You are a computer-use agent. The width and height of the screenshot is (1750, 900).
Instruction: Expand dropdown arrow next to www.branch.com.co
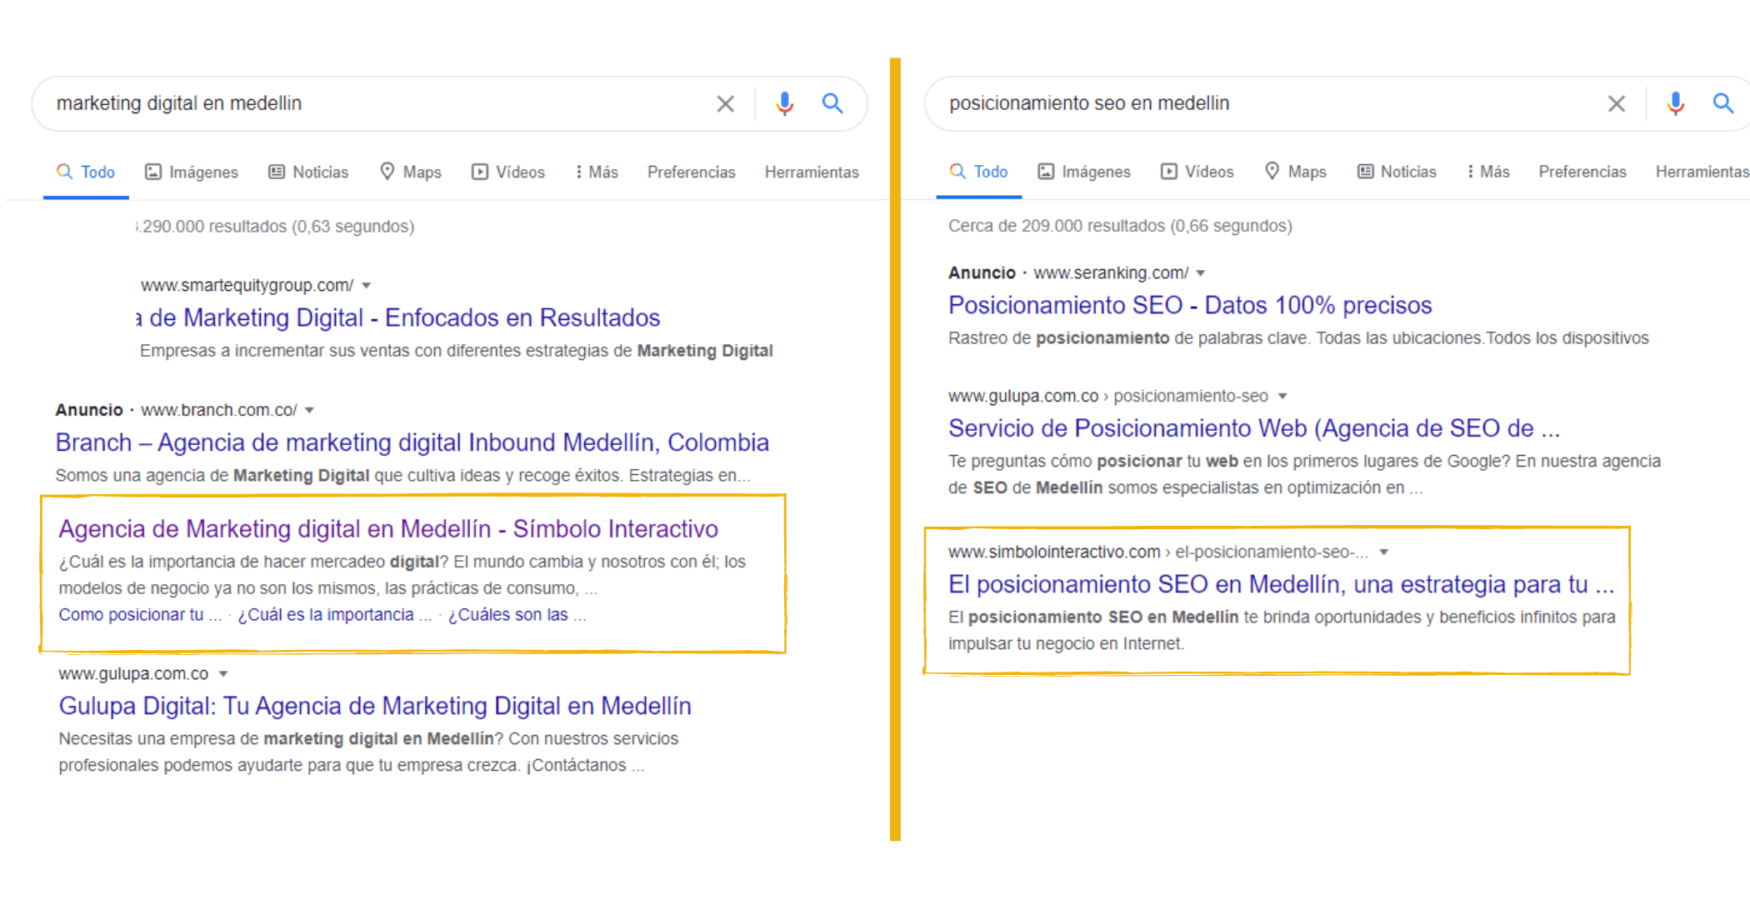tap(310, 410)
